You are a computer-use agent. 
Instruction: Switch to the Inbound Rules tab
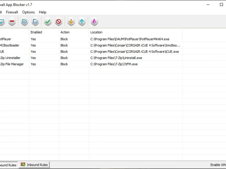tap(34, 165)
